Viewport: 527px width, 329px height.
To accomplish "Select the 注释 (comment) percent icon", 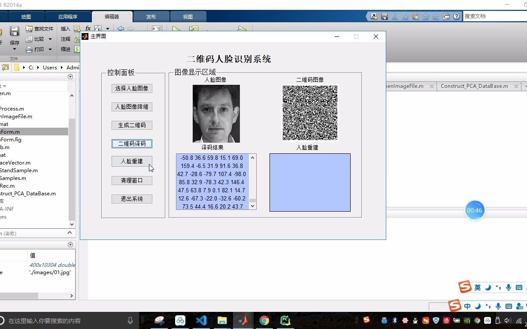I will (x=77, y=39).
